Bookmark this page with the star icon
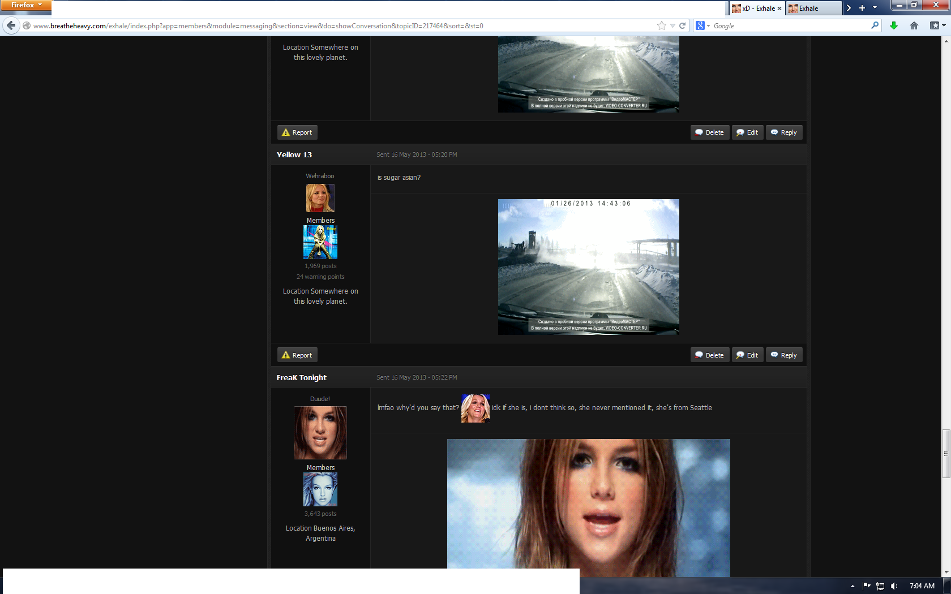This screenshot has height=594, width=951. coord(661,25)
